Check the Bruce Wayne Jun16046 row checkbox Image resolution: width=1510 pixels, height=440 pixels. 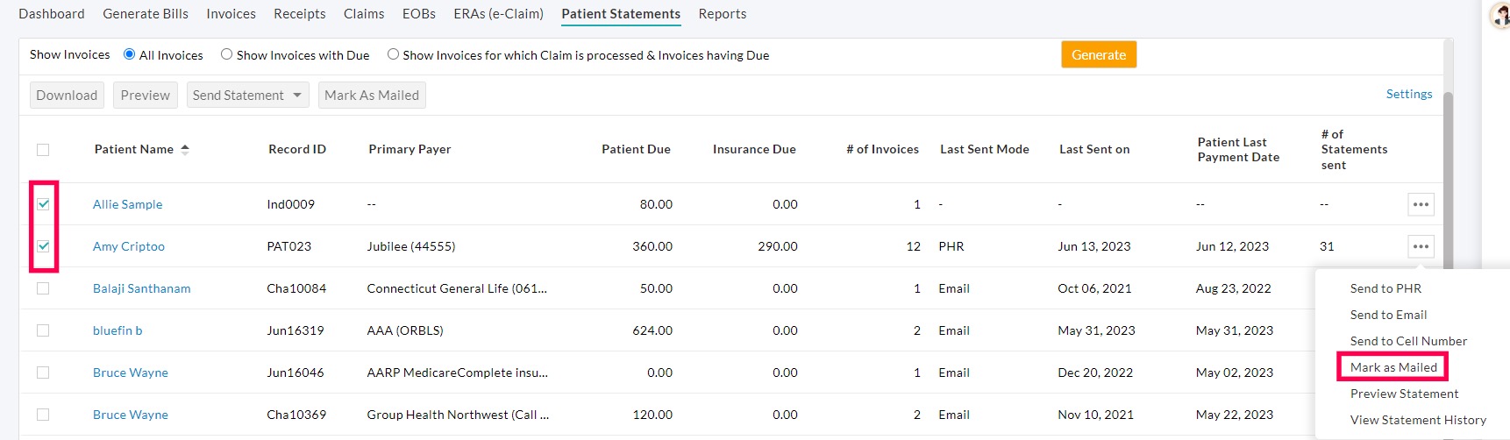point(43,373)
